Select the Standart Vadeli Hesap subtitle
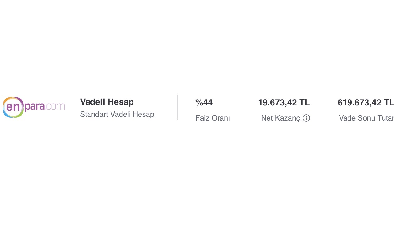 click(117, 114)
